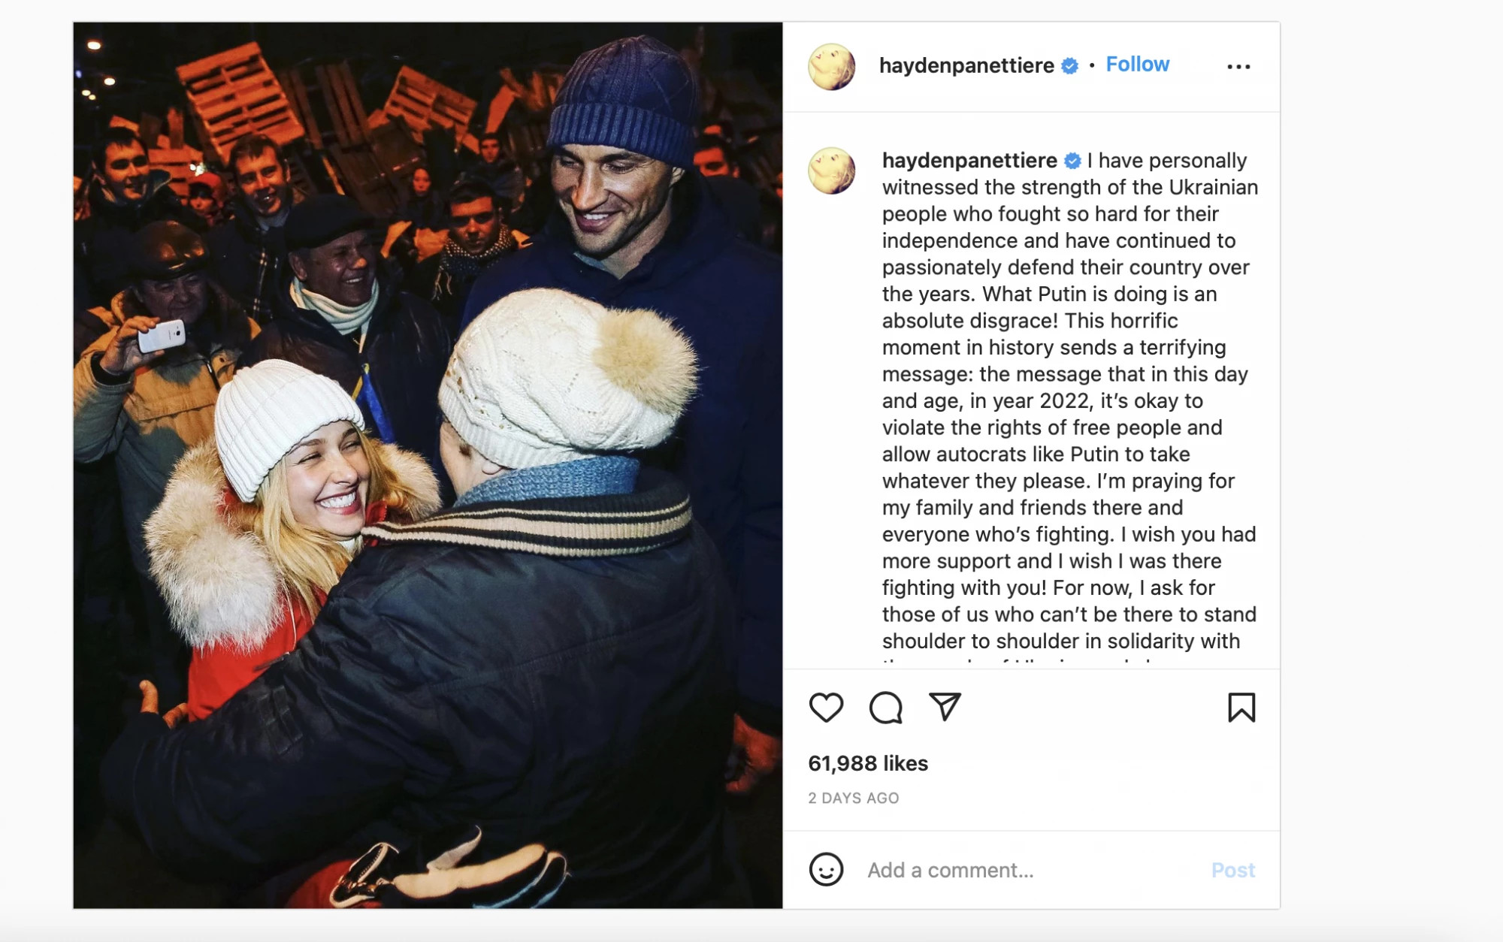
Task: Like the post with the heart icon
Action: tap(826, 708)
